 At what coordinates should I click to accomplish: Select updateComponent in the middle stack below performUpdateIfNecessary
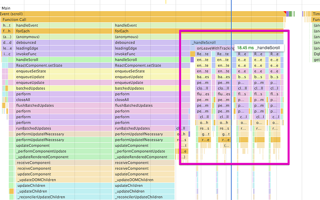(144, 145)
